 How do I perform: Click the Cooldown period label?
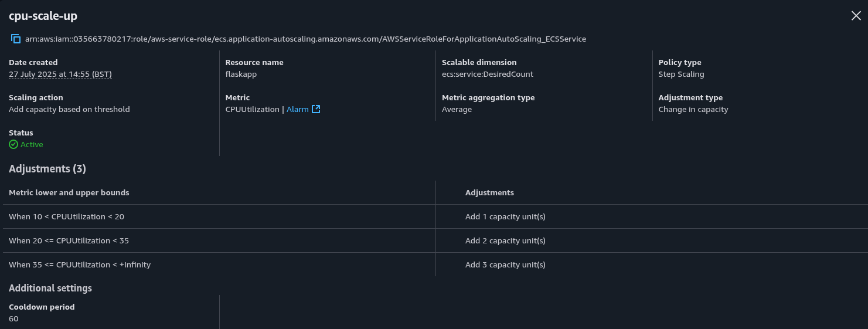[x=42, y=307]
